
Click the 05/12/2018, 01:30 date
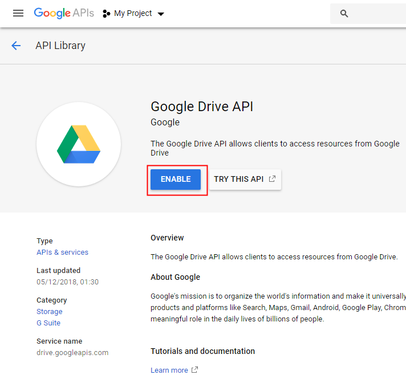point(68,282)
